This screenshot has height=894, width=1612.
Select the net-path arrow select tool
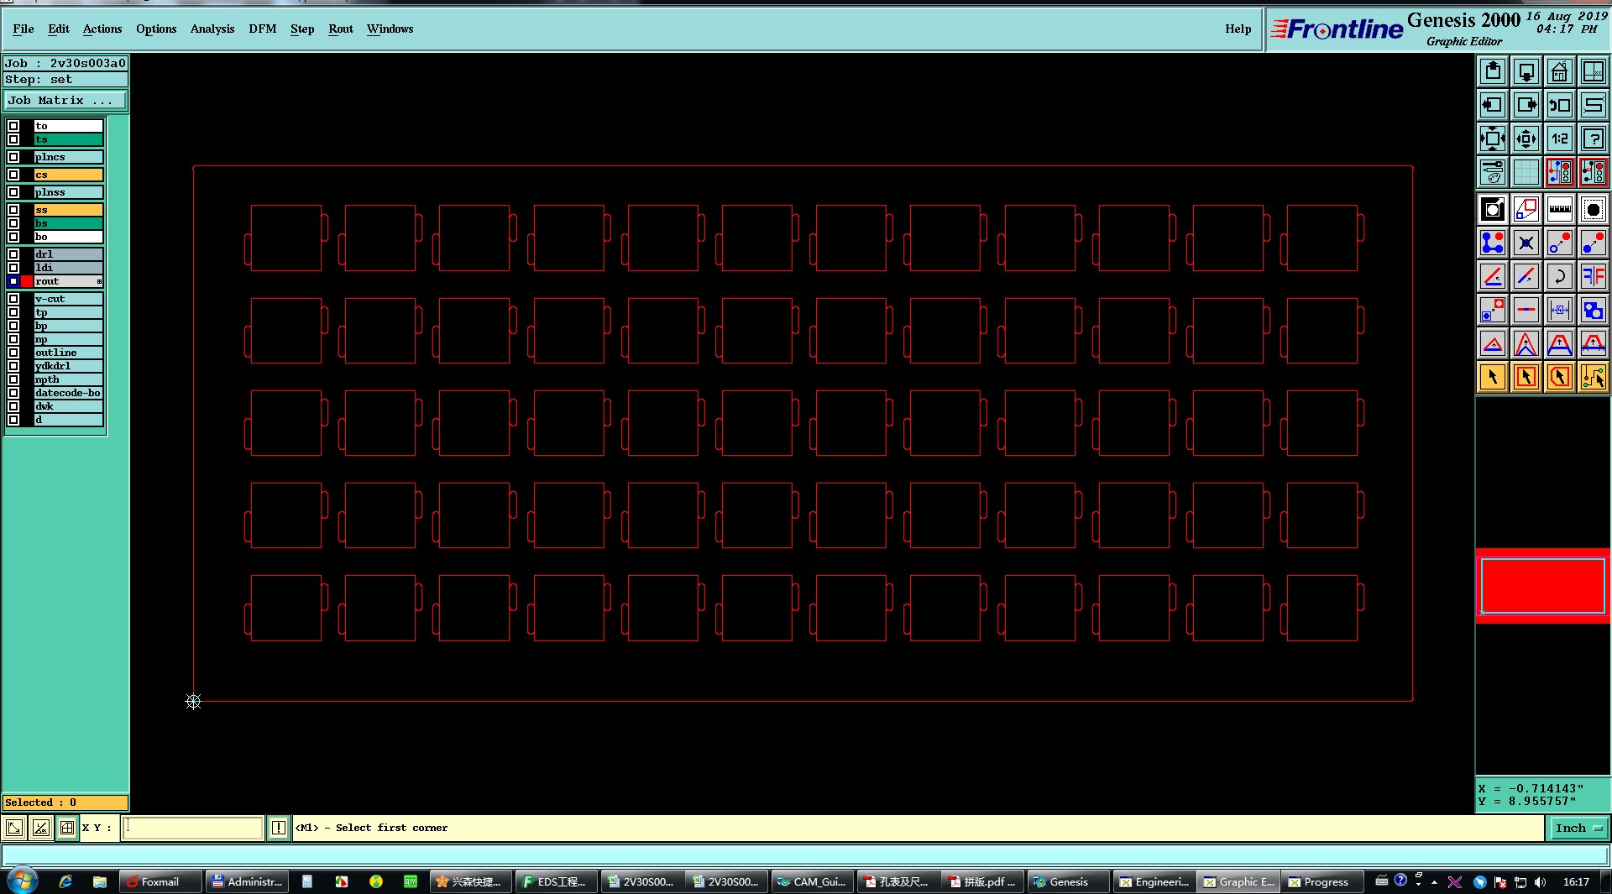pyautogui.click(x=1594, y=377)
